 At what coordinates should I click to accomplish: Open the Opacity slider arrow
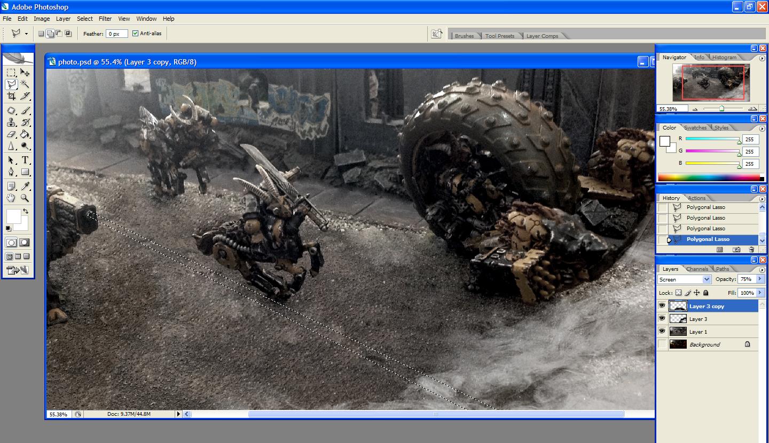pos(760,279)
